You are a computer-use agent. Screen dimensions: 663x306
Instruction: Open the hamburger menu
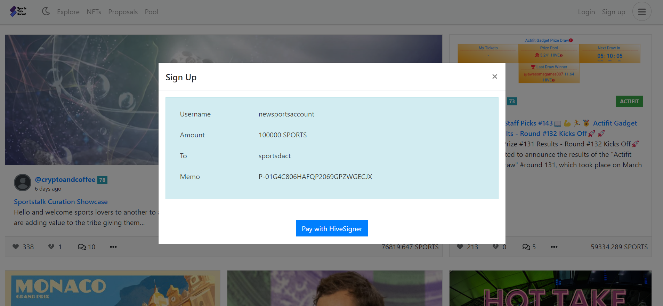(642, 11)
